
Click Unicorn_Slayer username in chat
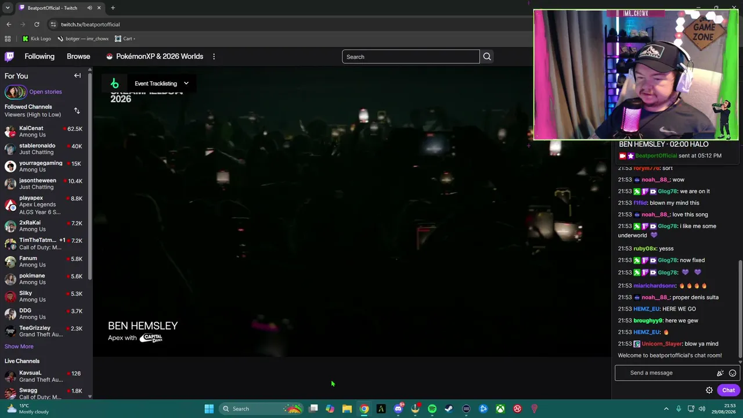662,344
